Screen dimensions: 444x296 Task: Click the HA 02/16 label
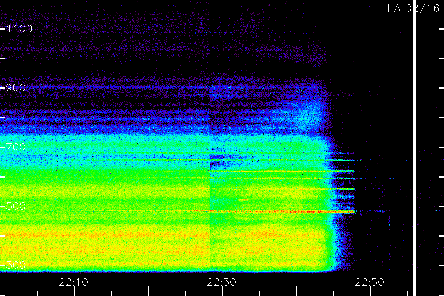tap(413, 8)
